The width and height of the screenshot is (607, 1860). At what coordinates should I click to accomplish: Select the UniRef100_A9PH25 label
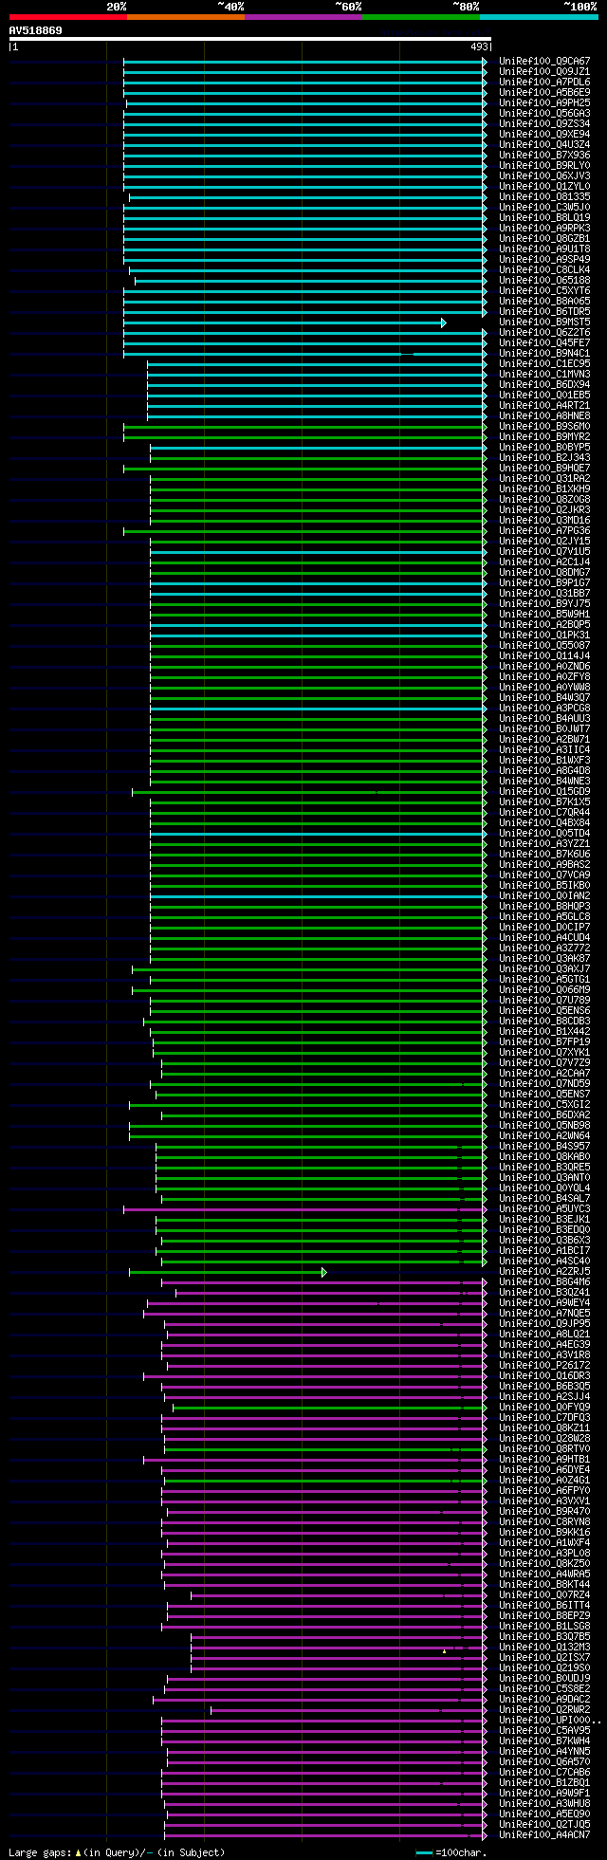pyautogui.click(x=544, y=103)
